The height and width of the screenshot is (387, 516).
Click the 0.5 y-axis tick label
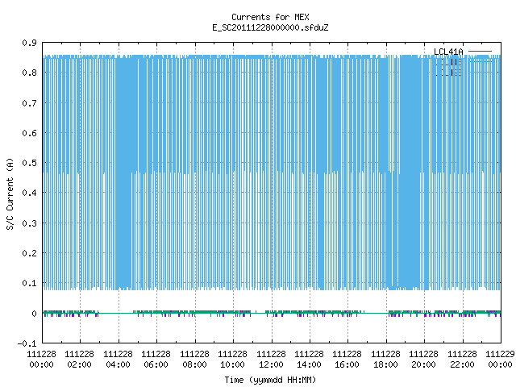29,163
